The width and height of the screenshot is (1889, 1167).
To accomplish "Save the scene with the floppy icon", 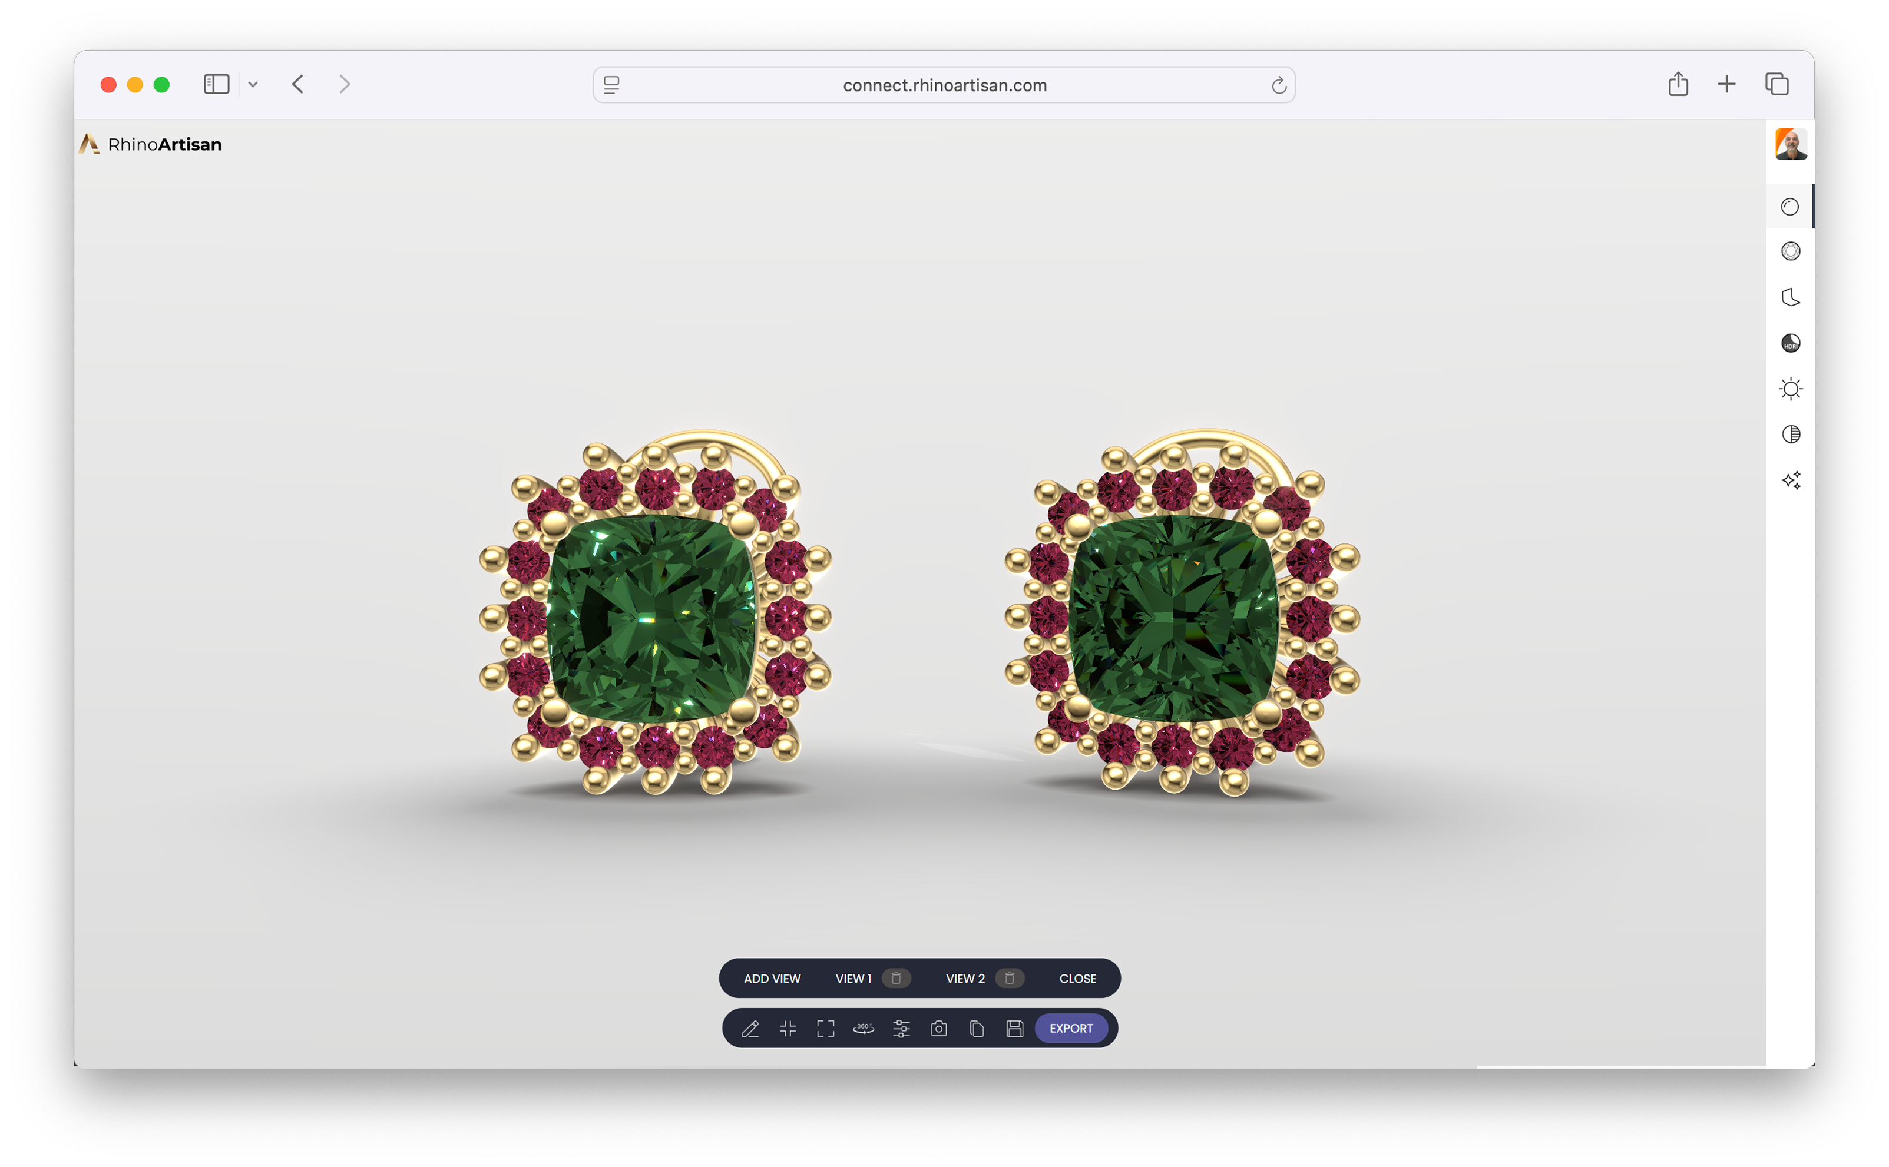I will point(1014,1028).
